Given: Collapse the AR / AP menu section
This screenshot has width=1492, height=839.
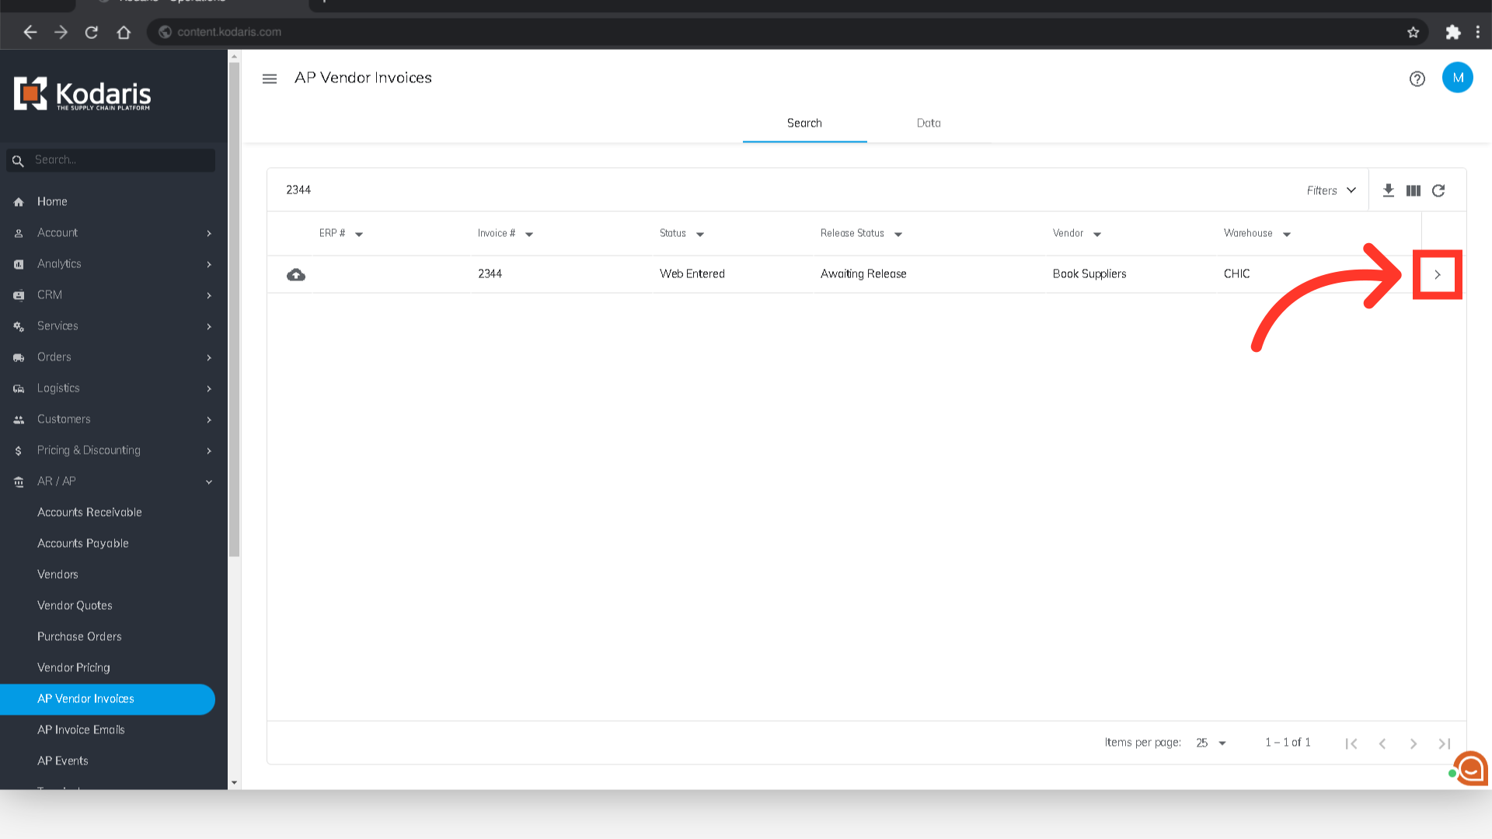Looking at the screenshot, I should [x=208, y=482].
